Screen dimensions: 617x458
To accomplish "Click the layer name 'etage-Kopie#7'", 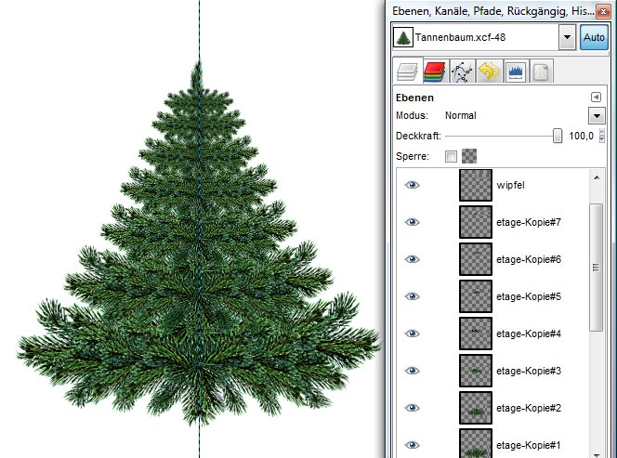I will pyautogui.click(x=529, y=222).
